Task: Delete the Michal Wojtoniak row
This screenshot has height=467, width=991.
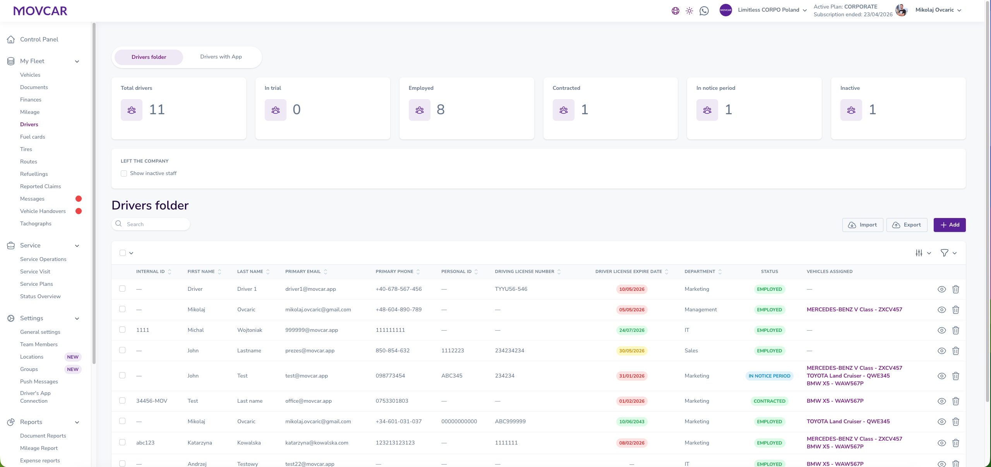Action: coord(956,330)
